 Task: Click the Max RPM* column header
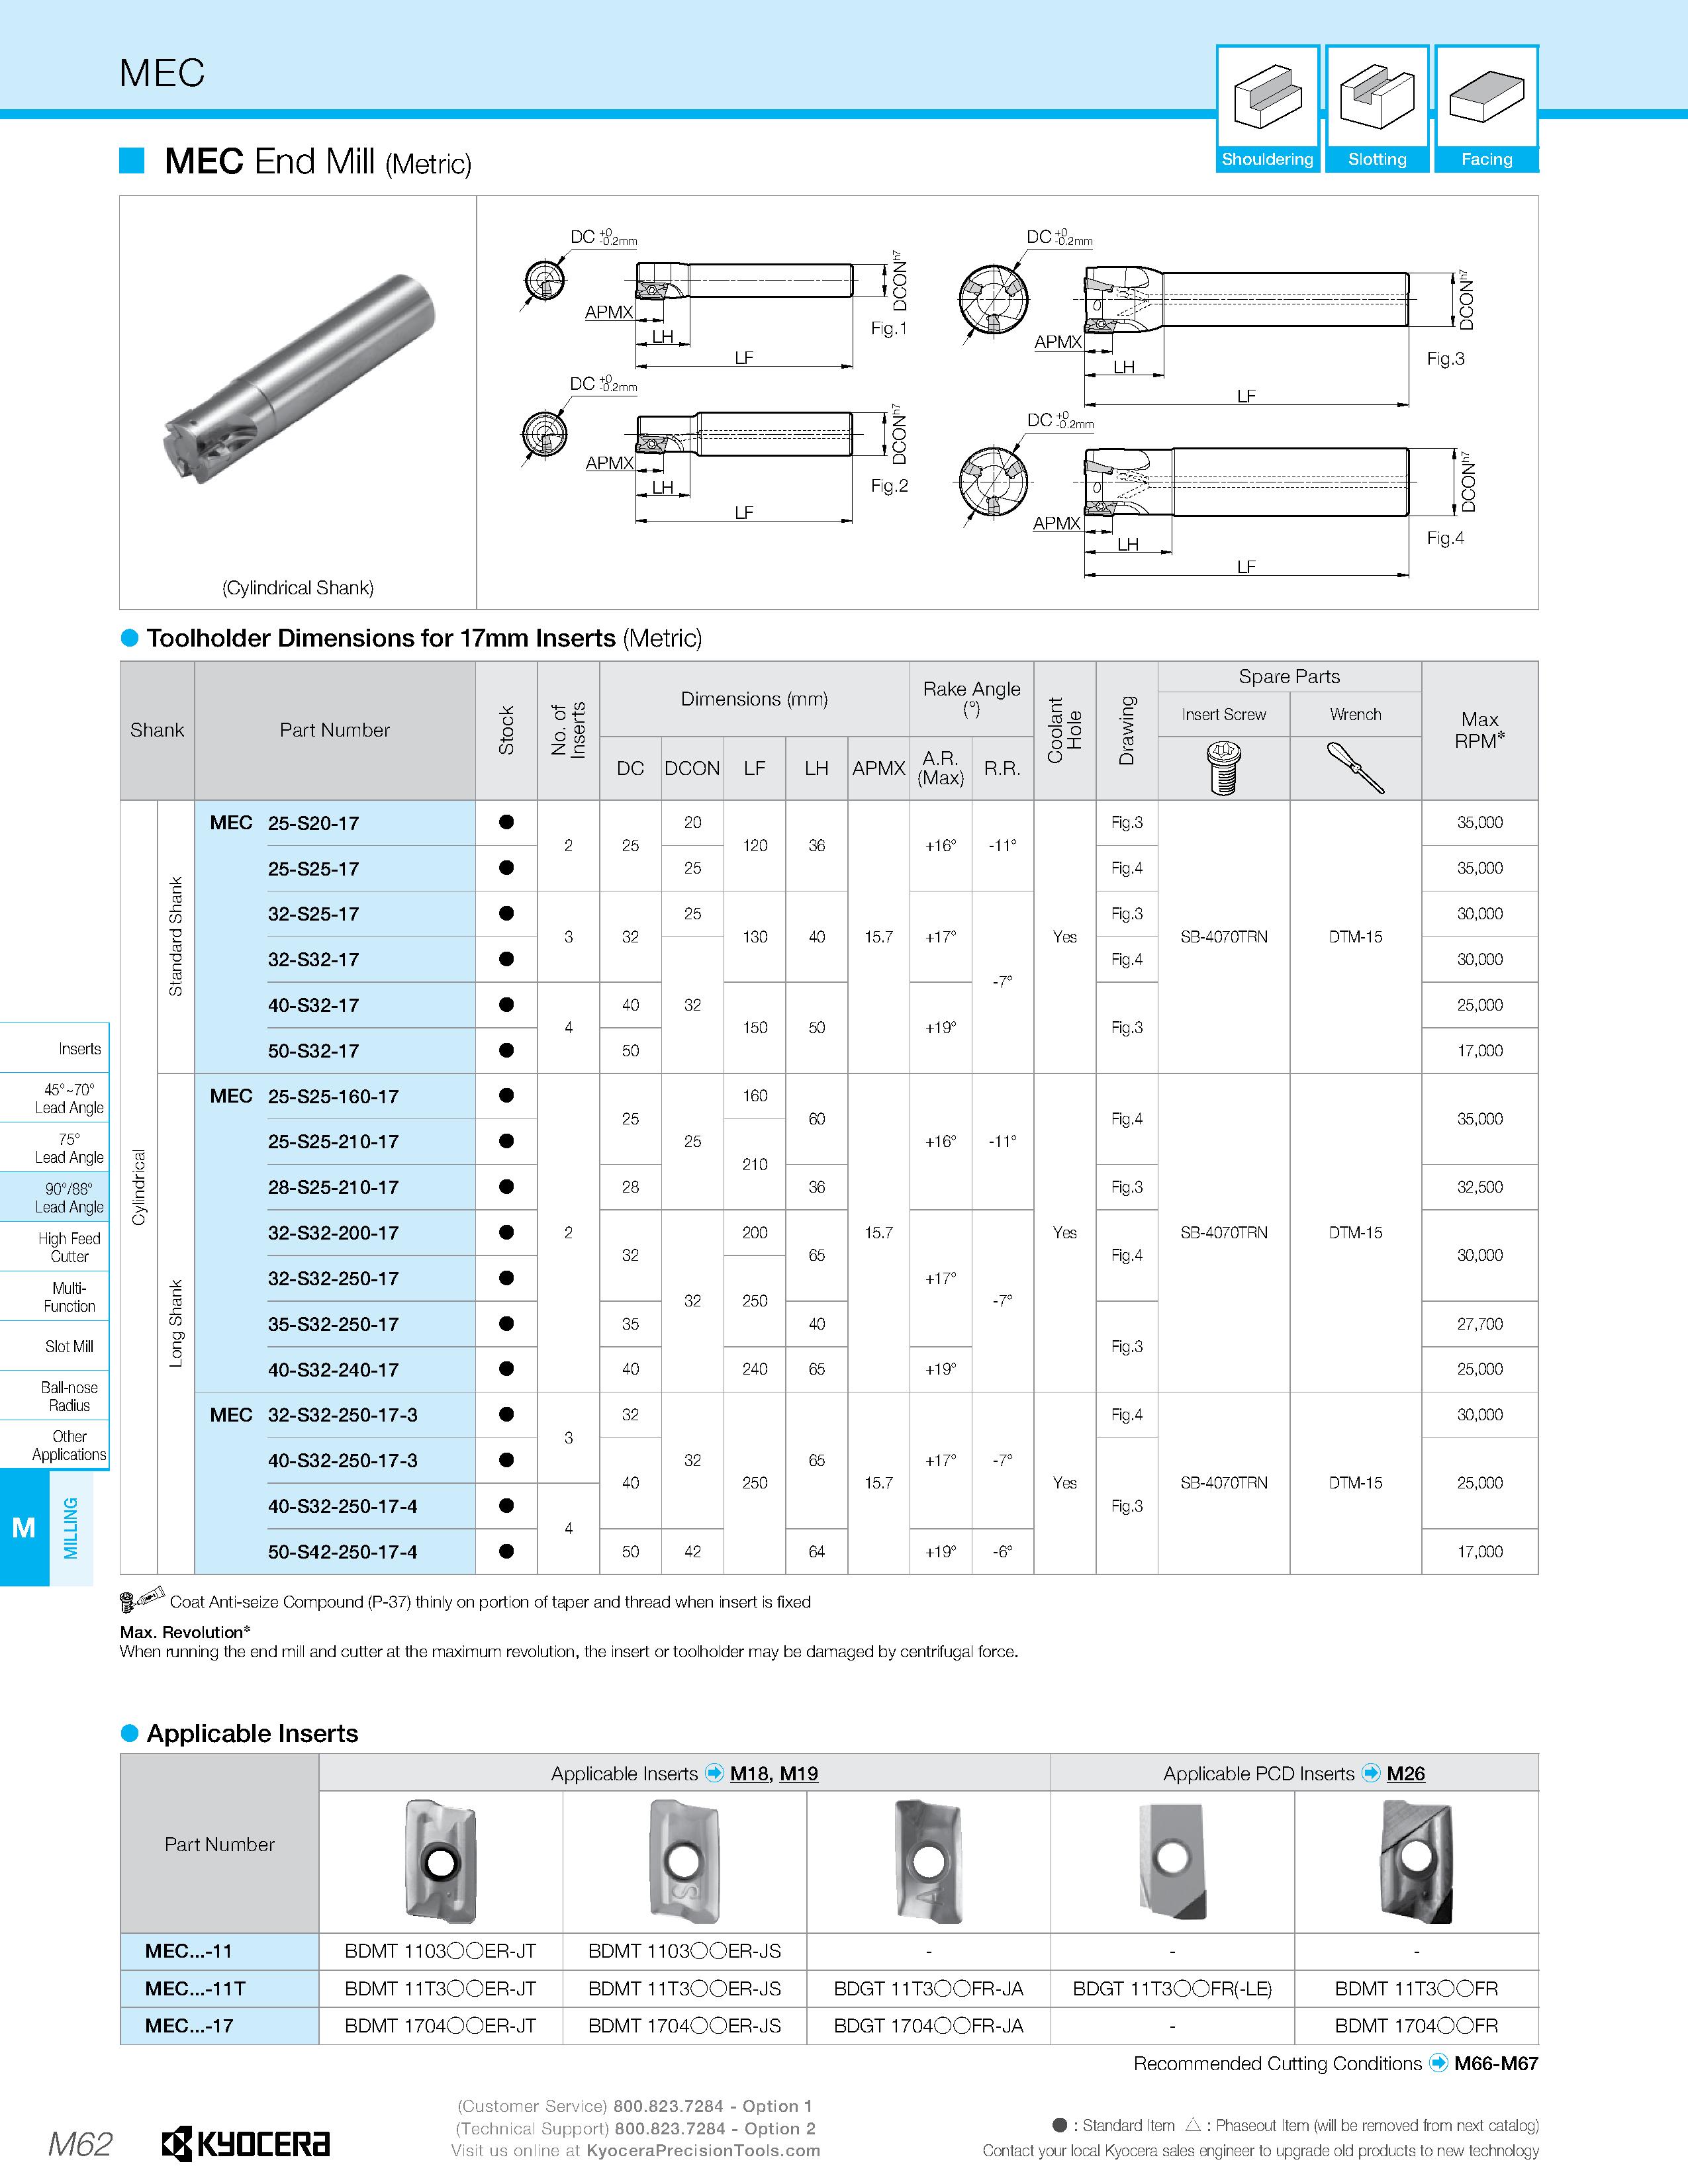point(1479,730)
